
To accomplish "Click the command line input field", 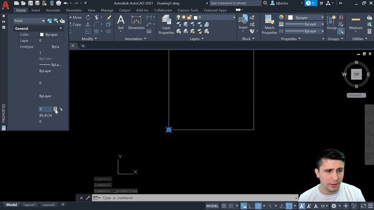I will (x=195, y=198).
